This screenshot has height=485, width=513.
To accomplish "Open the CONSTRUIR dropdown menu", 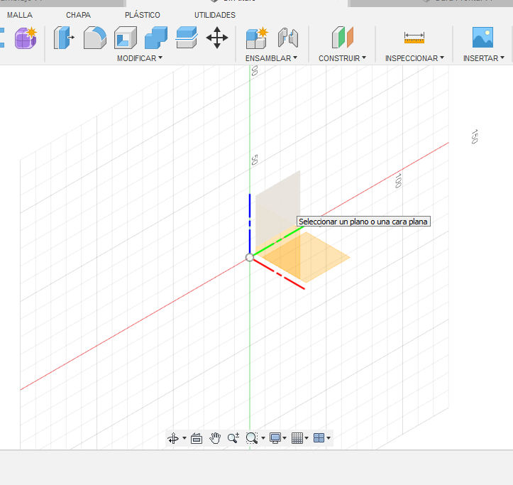I will click(x=342, y=58).
